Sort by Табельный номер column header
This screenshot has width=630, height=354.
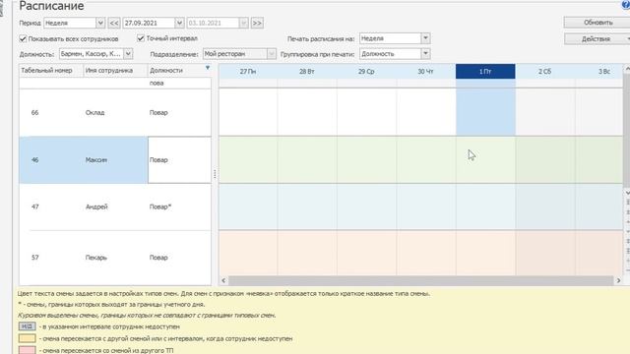51,70
